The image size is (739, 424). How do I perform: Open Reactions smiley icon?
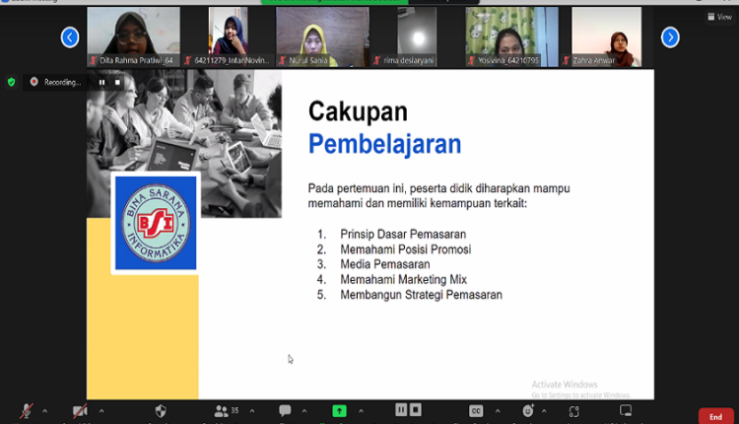coord(528,411)
